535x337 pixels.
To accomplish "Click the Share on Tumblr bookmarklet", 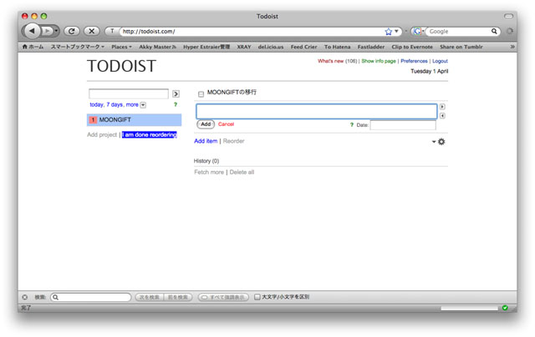I will [x=461, y=47].
